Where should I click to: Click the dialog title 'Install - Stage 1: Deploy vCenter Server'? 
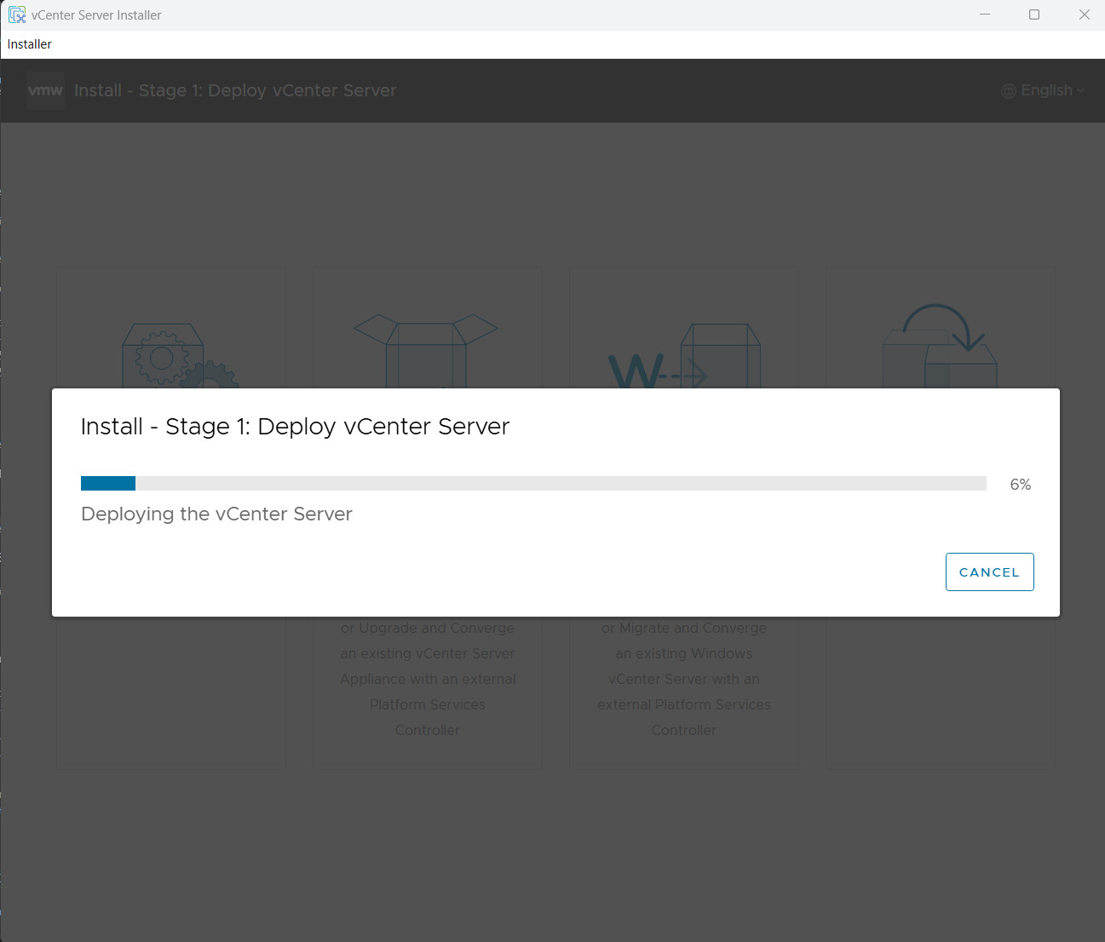tap(295, 426)
